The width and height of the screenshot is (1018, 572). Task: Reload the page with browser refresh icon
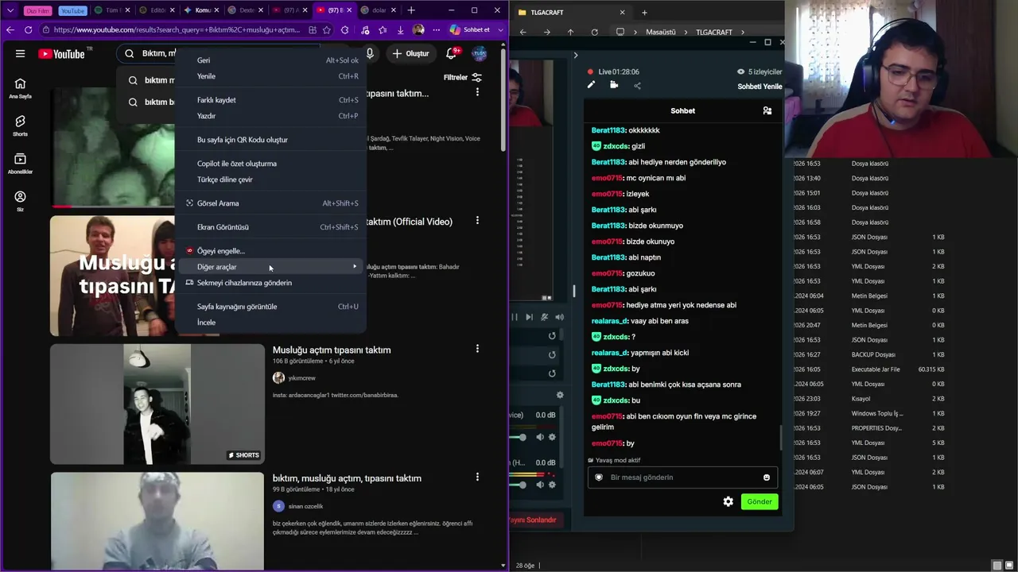click(x=28, y=29)
